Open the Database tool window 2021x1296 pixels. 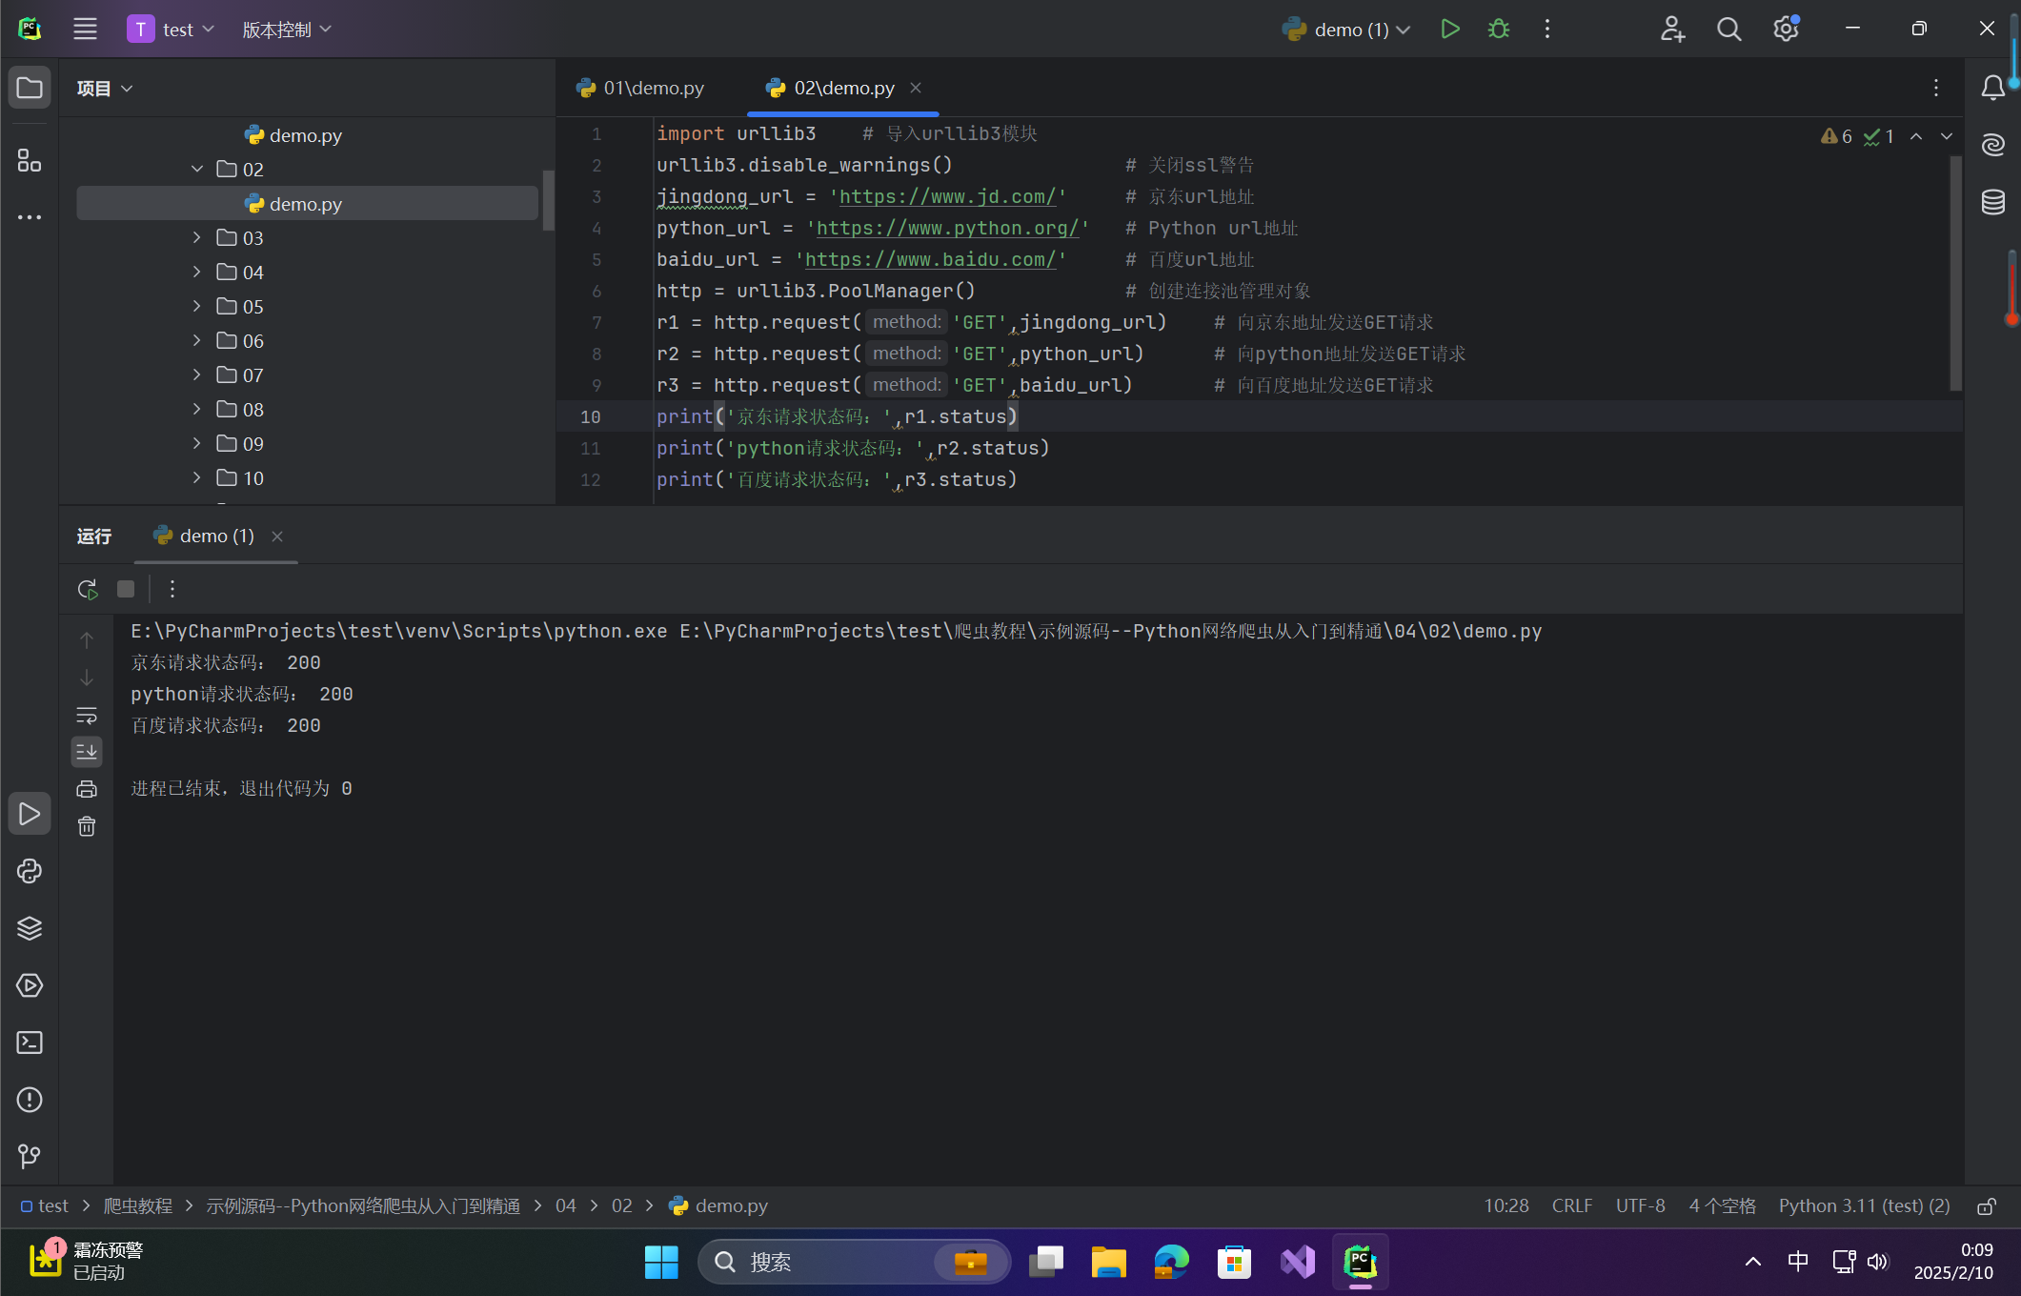(x=1992, y=202)
